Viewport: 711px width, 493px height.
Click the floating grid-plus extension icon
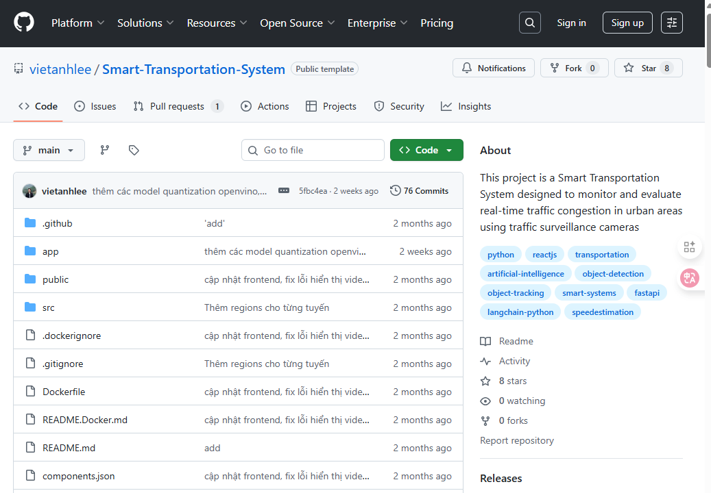(689, 246)
